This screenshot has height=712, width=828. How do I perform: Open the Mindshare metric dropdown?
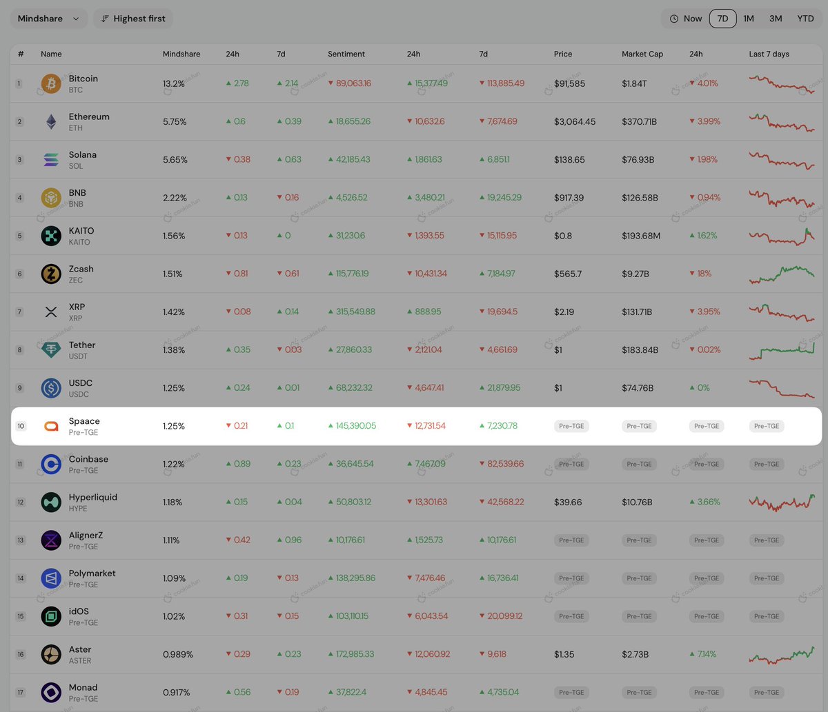tap(48, 19)
